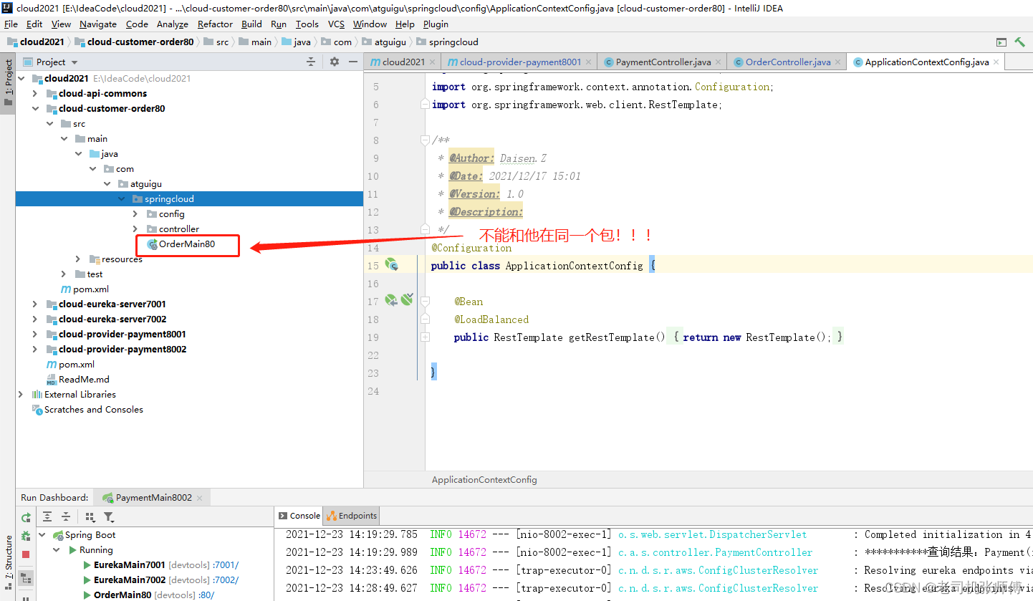Click the IntelliJ IDEA logo in title bar
Image resolution: width=1033 pixels, height=601 pixels.
(x=7, y=8)
